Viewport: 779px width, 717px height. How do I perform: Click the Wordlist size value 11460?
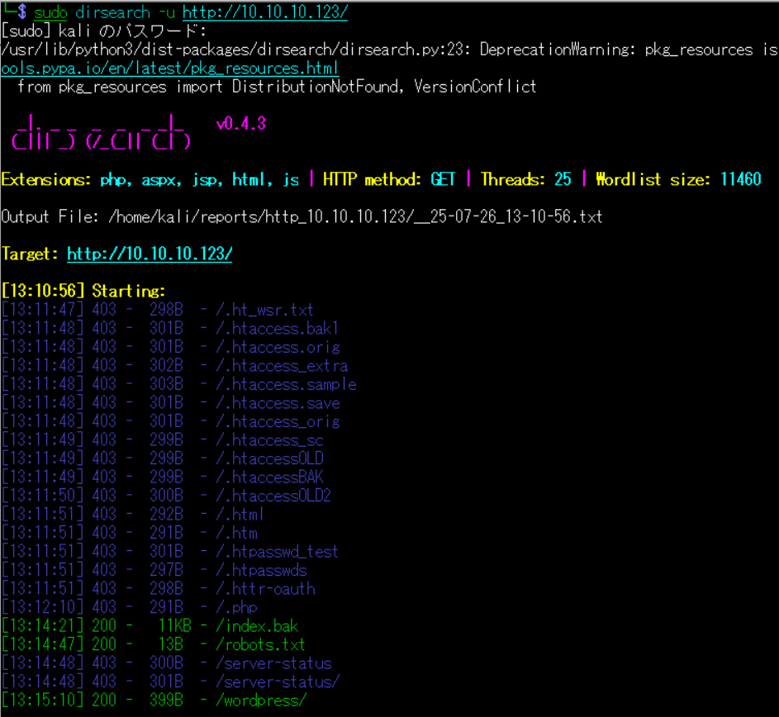tap(740, 179)
